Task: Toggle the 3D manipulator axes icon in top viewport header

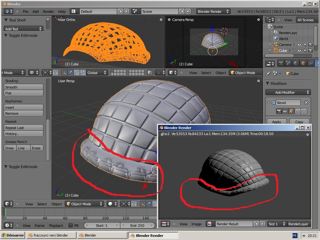Action: coord(64,72)
